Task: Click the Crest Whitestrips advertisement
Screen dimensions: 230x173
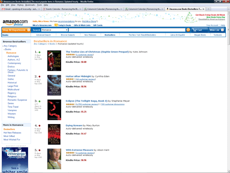Action: pos(15,160)
